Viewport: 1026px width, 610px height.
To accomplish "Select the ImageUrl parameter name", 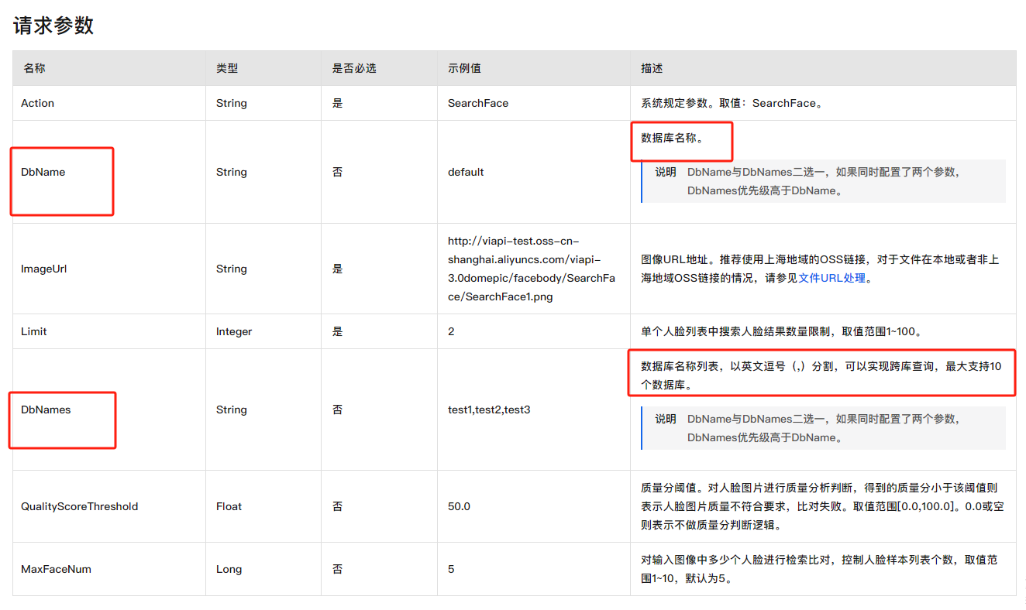I will tap(43, 269).
